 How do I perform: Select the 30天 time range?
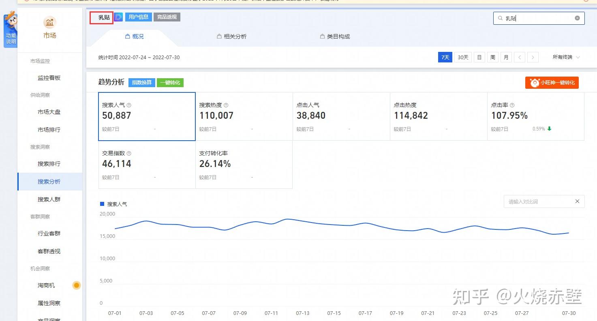463,57
